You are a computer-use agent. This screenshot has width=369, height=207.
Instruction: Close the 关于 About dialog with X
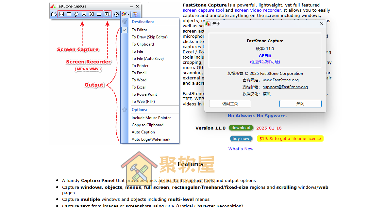321,24
